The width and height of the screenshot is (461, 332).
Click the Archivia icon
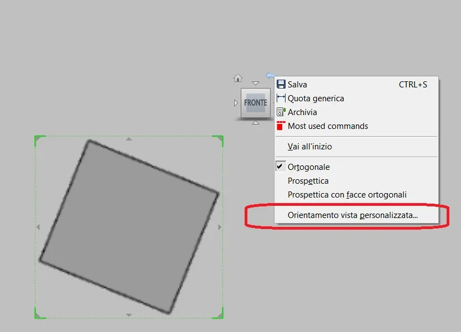click(281, 112)
